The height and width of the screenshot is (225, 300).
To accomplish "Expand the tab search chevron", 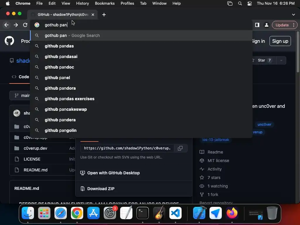I will pyautogui.click(x=294, y=15).
